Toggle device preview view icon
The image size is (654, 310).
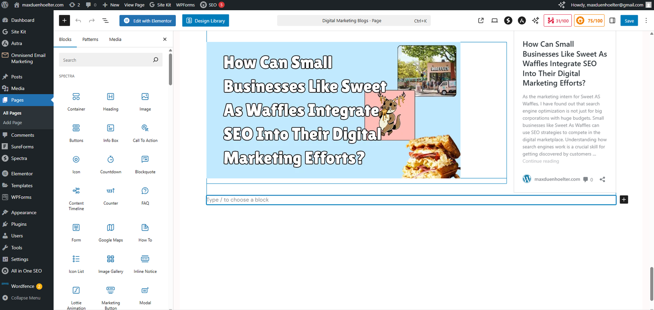pyautogui.click(x=494, y=20)
